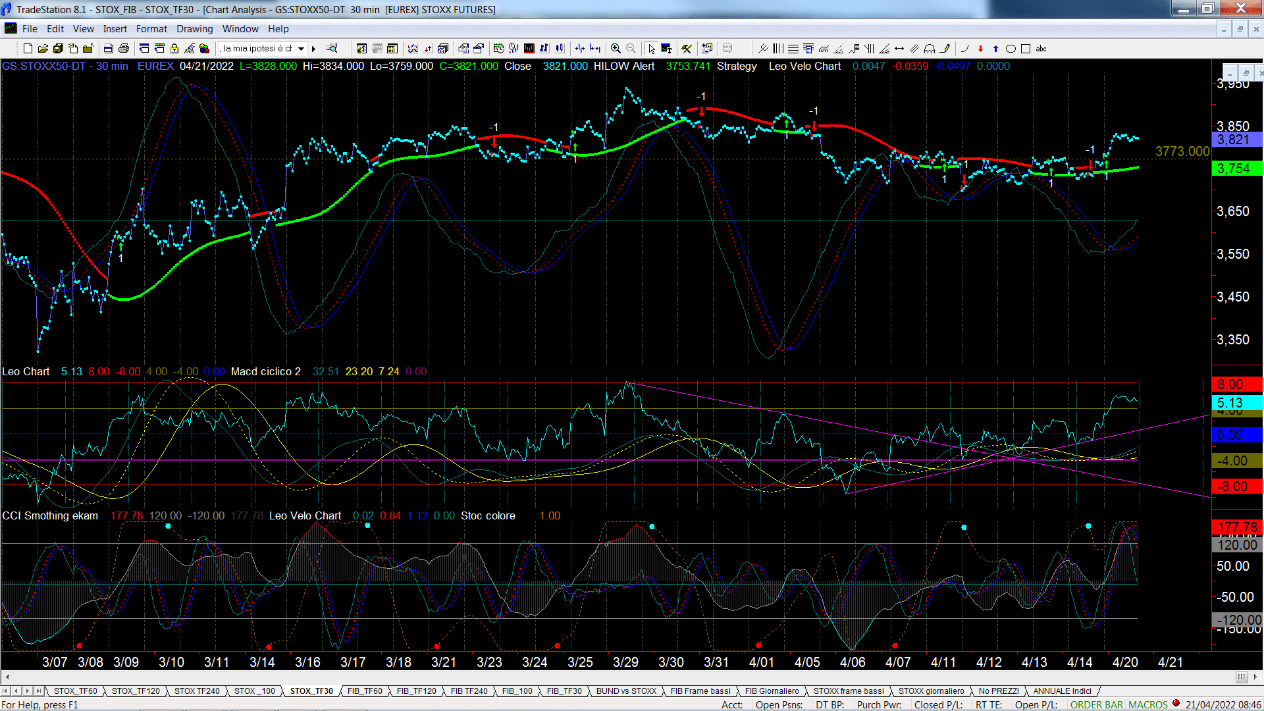Switch to the BUND vs STOXX tab
The width and height of the screenshot is (1264, 711).
[626, 691]
